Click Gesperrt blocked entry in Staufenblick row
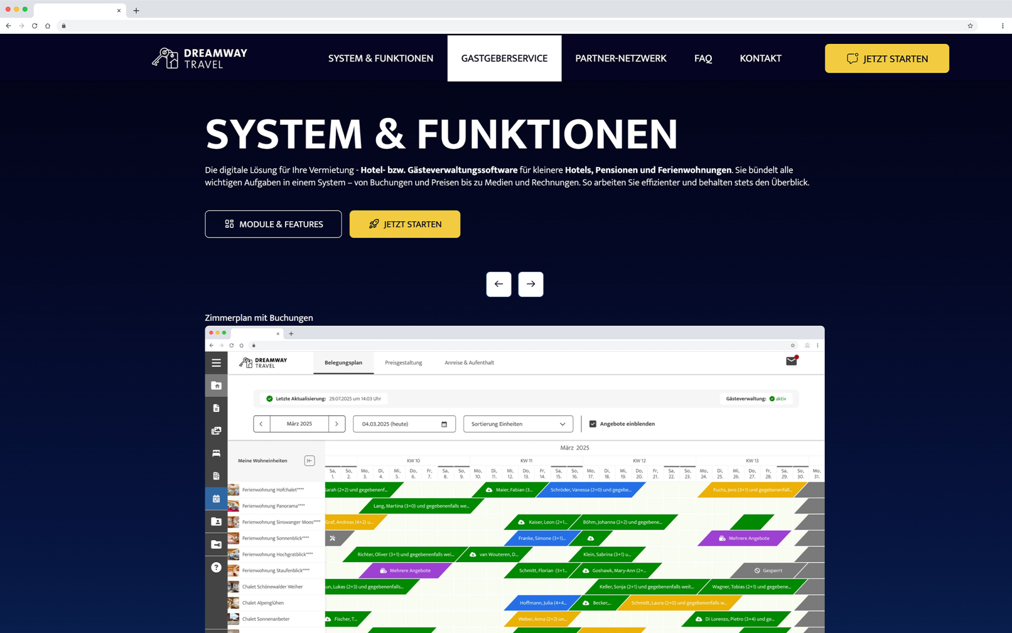Image resolution: width=1012 pixels, height=633 pixels. 769,571
